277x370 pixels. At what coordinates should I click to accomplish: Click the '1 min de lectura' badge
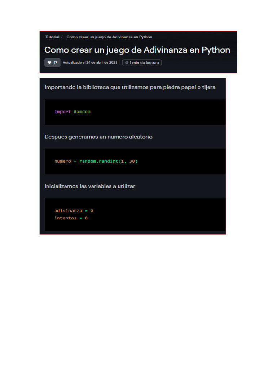142,63
